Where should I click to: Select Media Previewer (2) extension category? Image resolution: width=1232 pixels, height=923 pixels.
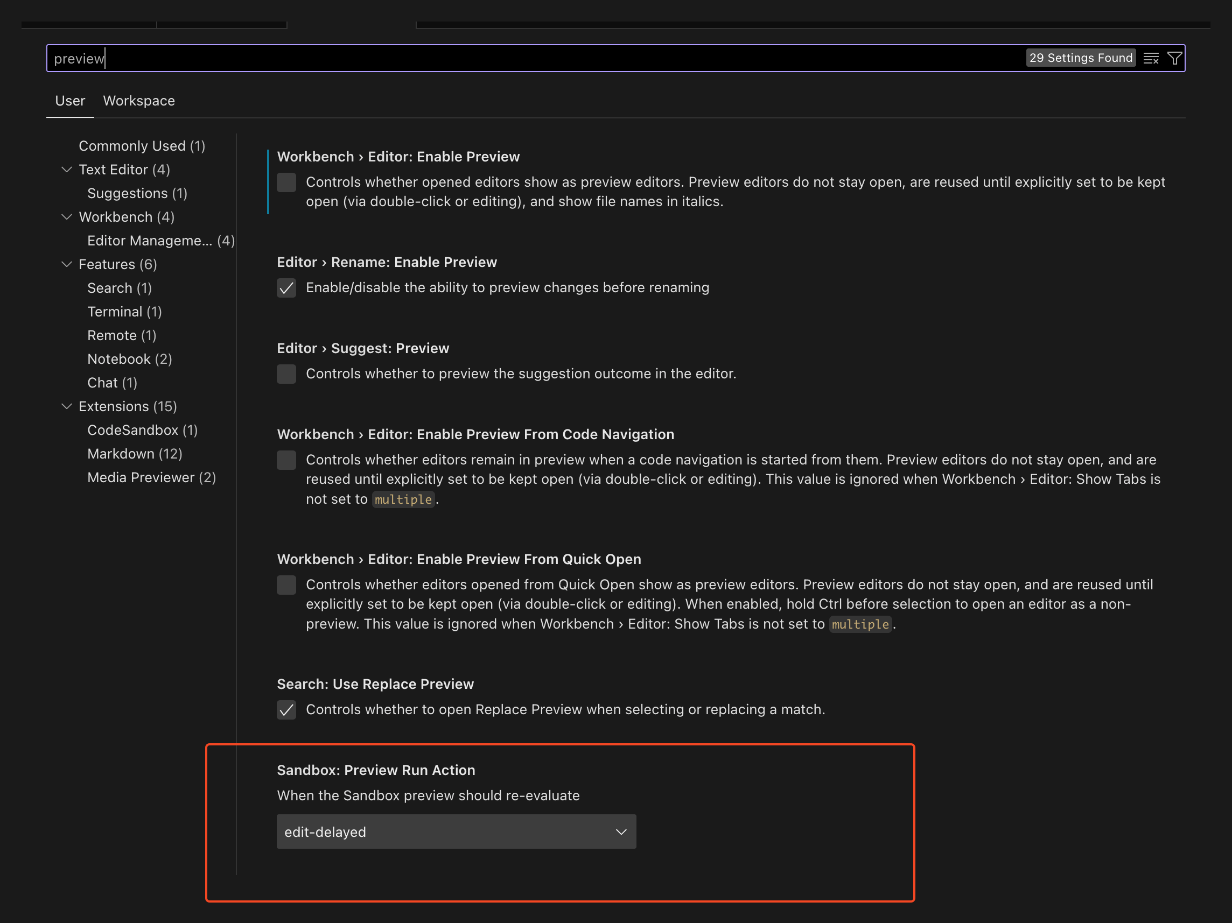pyautogui.click(x=151, y=477)
